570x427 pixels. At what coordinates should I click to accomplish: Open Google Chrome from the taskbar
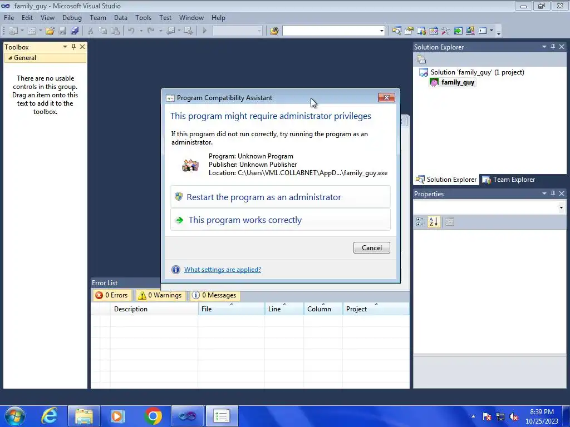(x=153, y=416)
